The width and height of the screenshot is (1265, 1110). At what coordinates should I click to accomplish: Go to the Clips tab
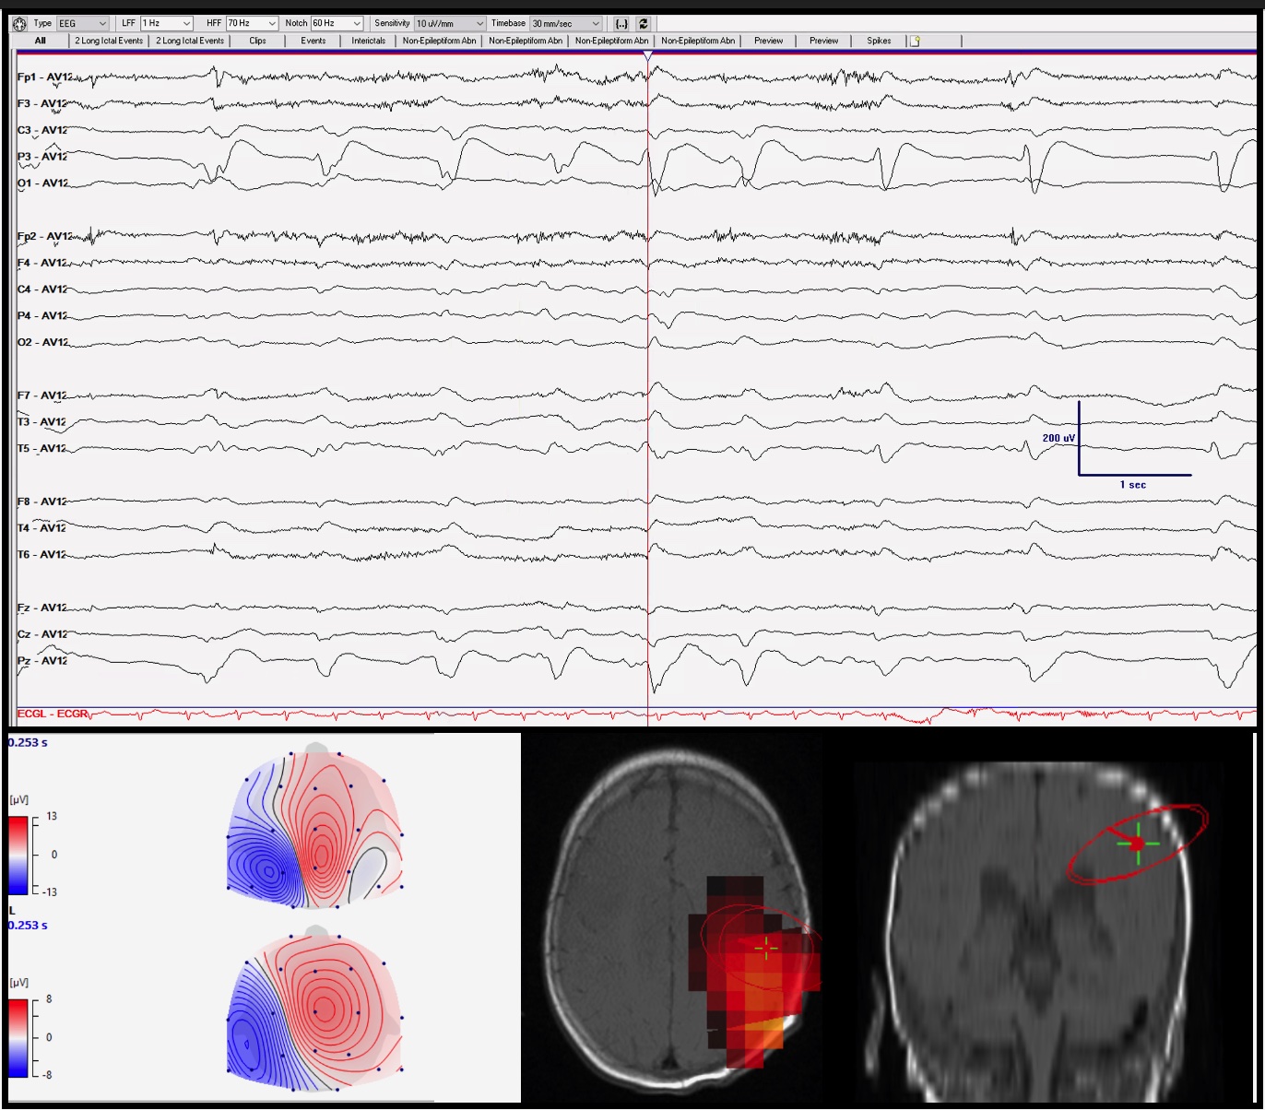[257, 41]
